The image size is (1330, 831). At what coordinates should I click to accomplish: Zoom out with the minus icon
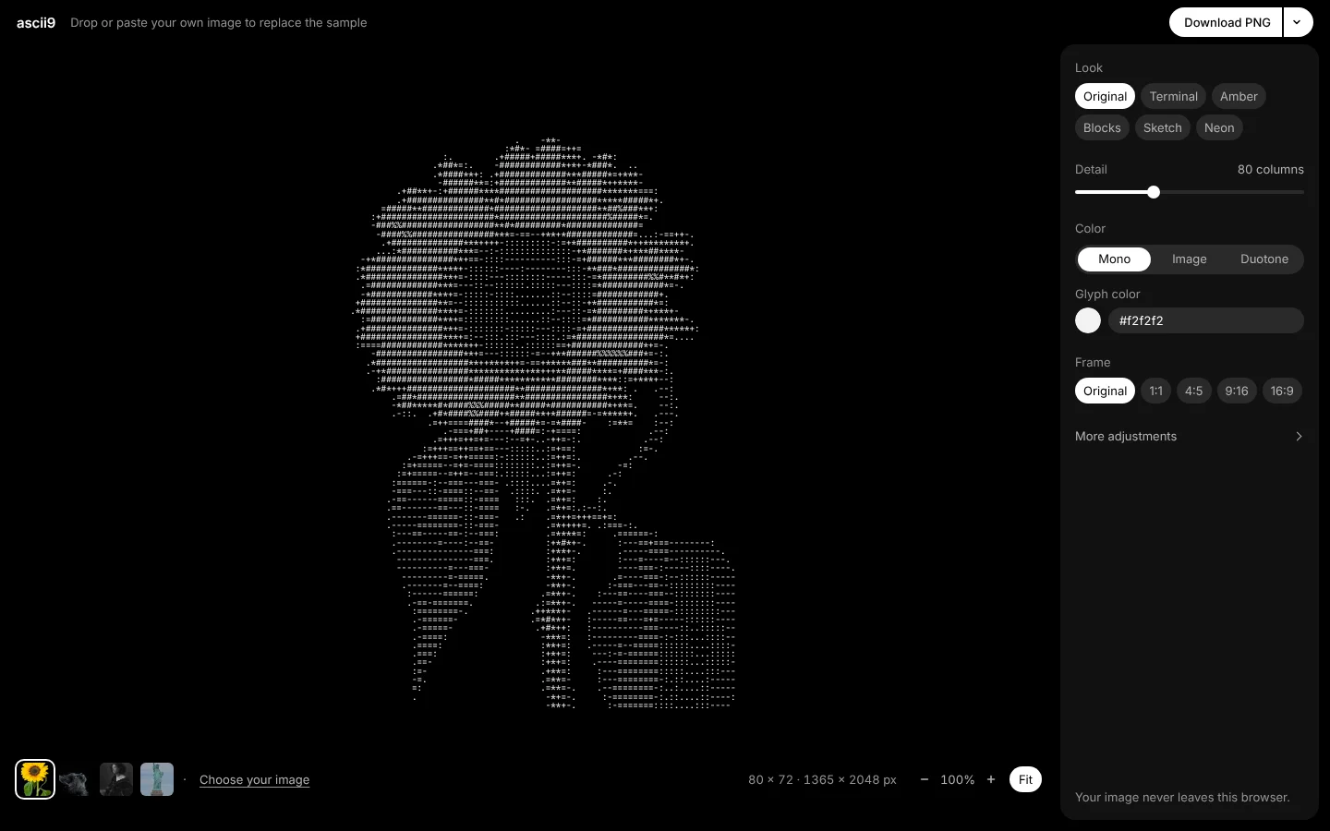pos(925,779)
